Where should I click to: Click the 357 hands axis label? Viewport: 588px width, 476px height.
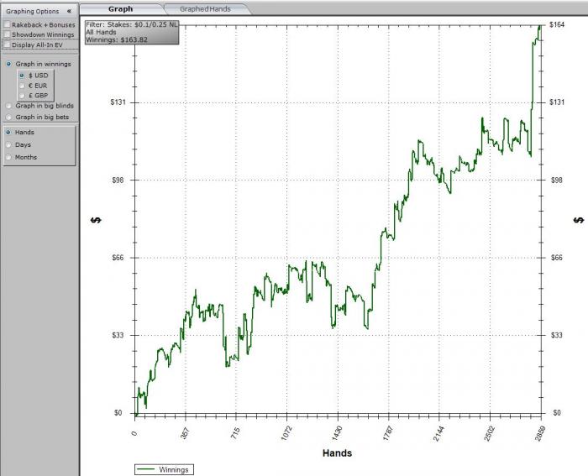186,433
